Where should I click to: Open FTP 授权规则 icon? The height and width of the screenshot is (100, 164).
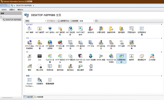pos(111,42)
